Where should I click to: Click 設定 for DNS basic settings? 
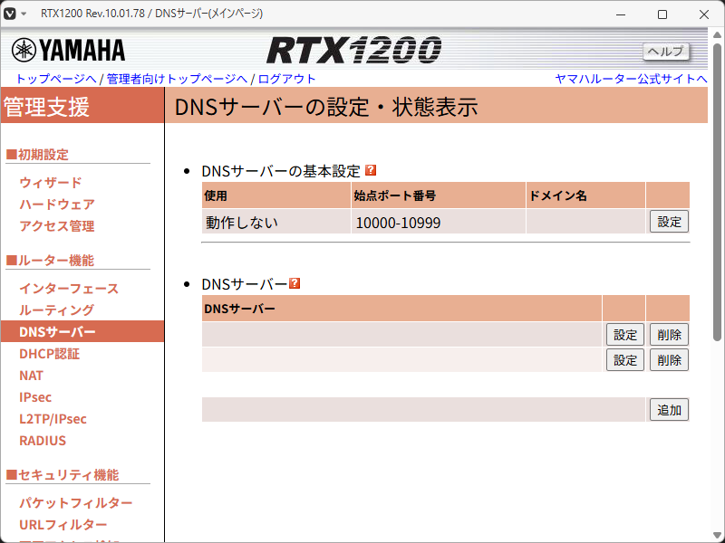coord(669,221)
